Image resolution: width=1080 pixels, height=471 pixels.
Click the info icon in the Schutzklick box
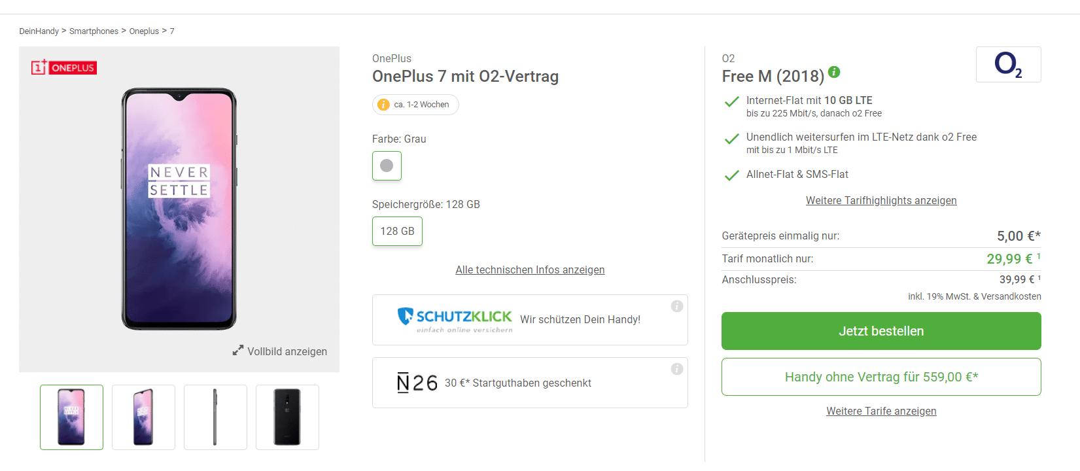click(x=677, y=306)
